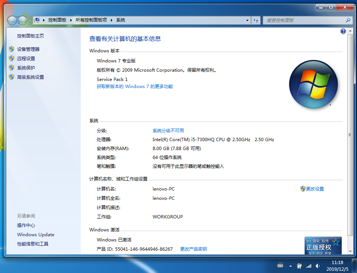
Task: Open 远程设置 in the left sidebar
Action: pyautogui.click(x=26, y=58)
